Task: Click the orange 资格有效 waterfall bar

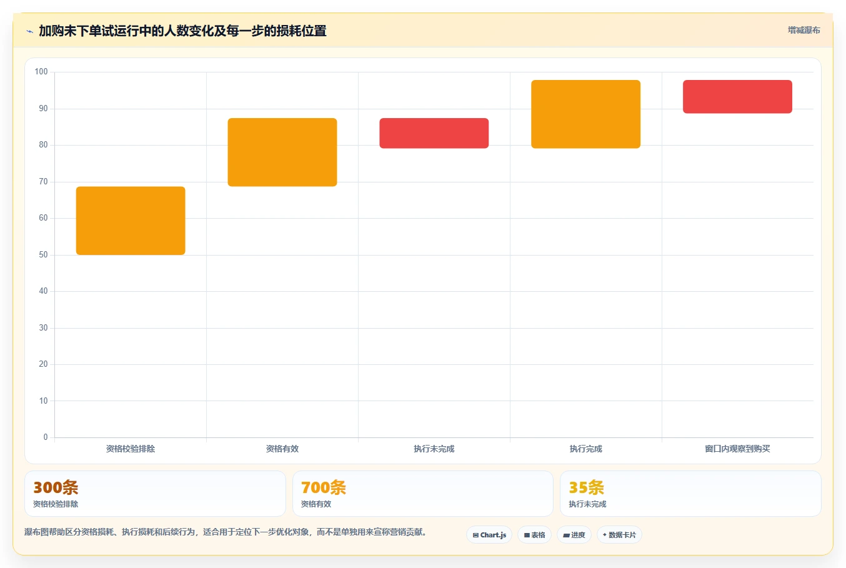Action: pyautogui.click(x=282, y=152)
